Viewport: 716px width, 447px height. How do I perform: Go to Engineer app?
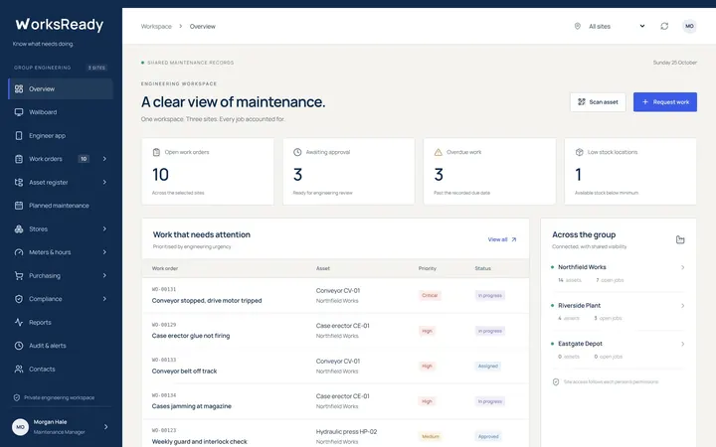61,135
